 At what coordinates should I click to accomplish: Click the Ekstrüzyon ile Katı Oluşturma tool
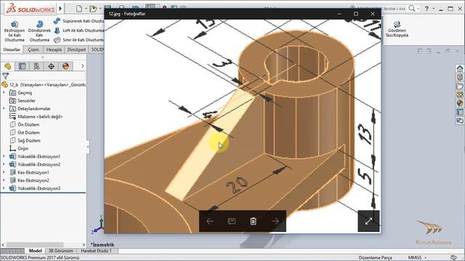(x=15, y=31)
